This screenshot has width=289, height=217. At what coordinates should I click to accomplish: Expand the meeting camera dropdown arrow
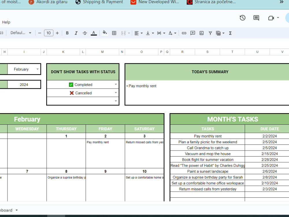click(278, 18)
